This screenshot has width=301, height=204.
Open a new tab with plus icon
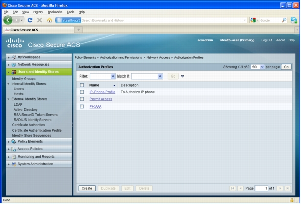(78, 30)
